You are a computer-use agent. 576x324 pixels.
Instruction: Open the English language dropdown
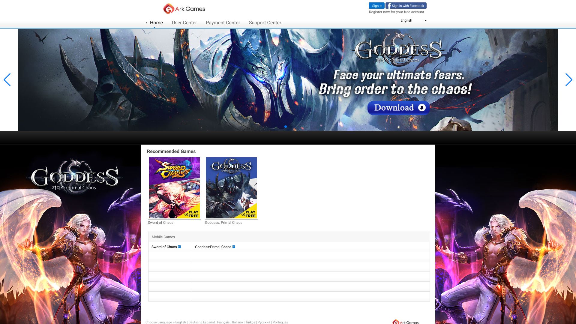413,20
